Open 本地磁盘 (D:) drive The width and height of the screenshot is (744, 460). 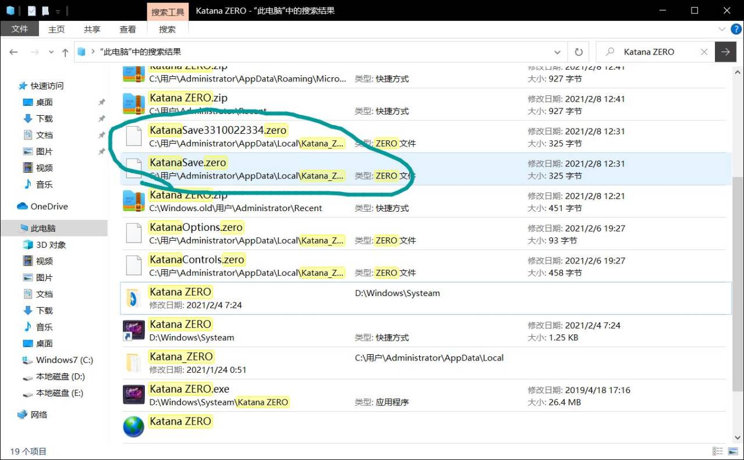point(61,376)
